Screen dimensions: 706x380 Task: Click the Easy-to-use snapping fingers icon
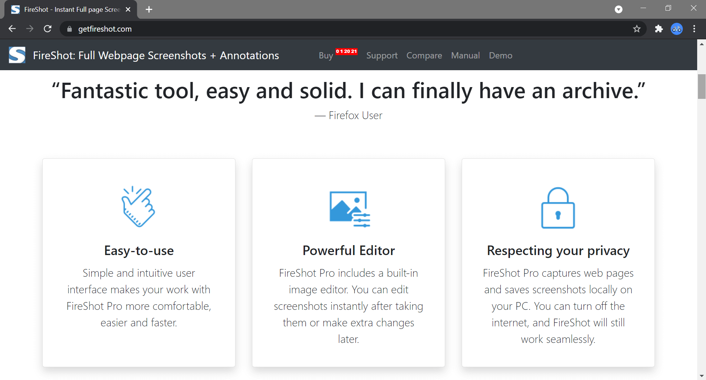pos(139,207)
